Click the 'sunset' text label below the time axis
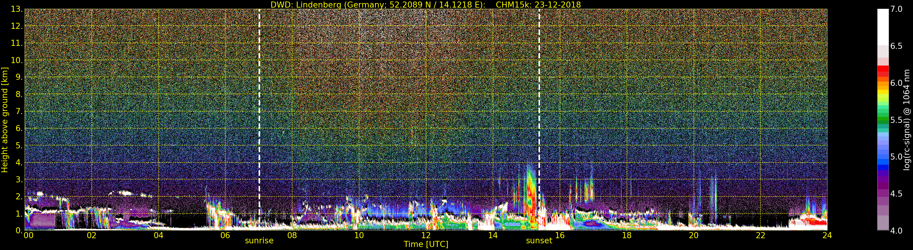This screenshot has width=913, height=250. (539, 241)
